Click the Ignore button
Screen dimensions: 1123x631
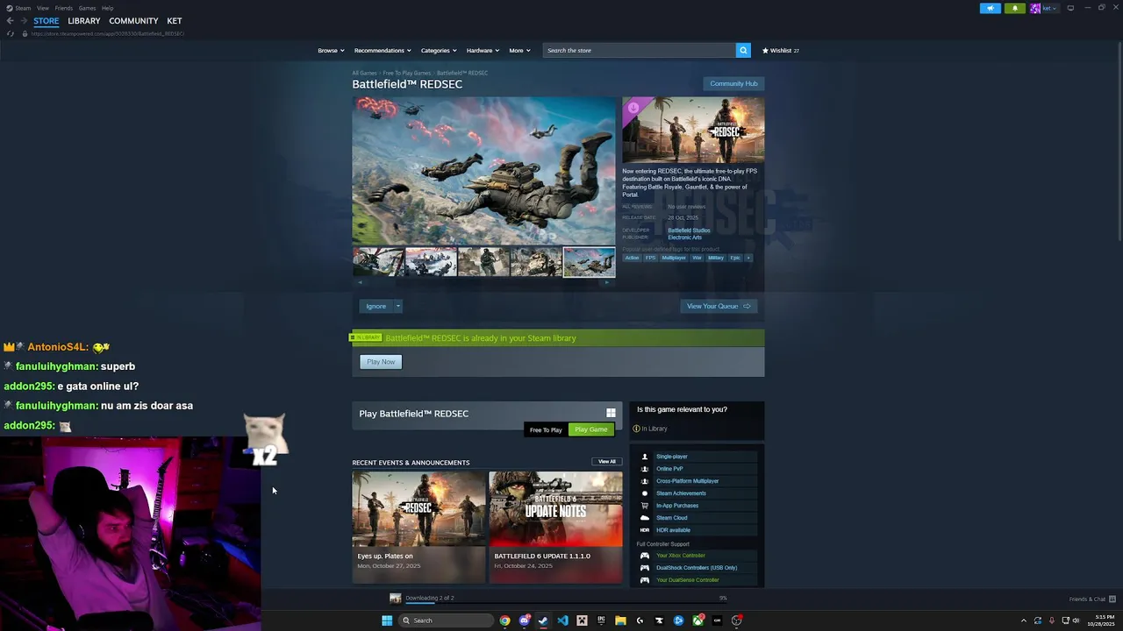tap(376, 306)
